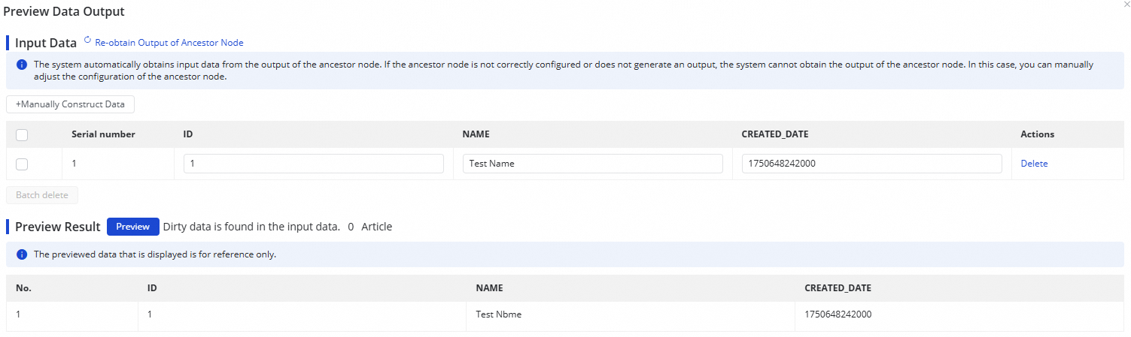Click the Serial number column header
1131x337 pixels.
coord(103,134)
